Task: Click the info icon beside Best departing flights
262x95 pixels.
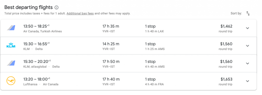Action: coord(57,7)
